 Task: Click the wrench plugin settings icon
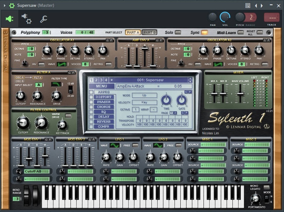(44, 19)
